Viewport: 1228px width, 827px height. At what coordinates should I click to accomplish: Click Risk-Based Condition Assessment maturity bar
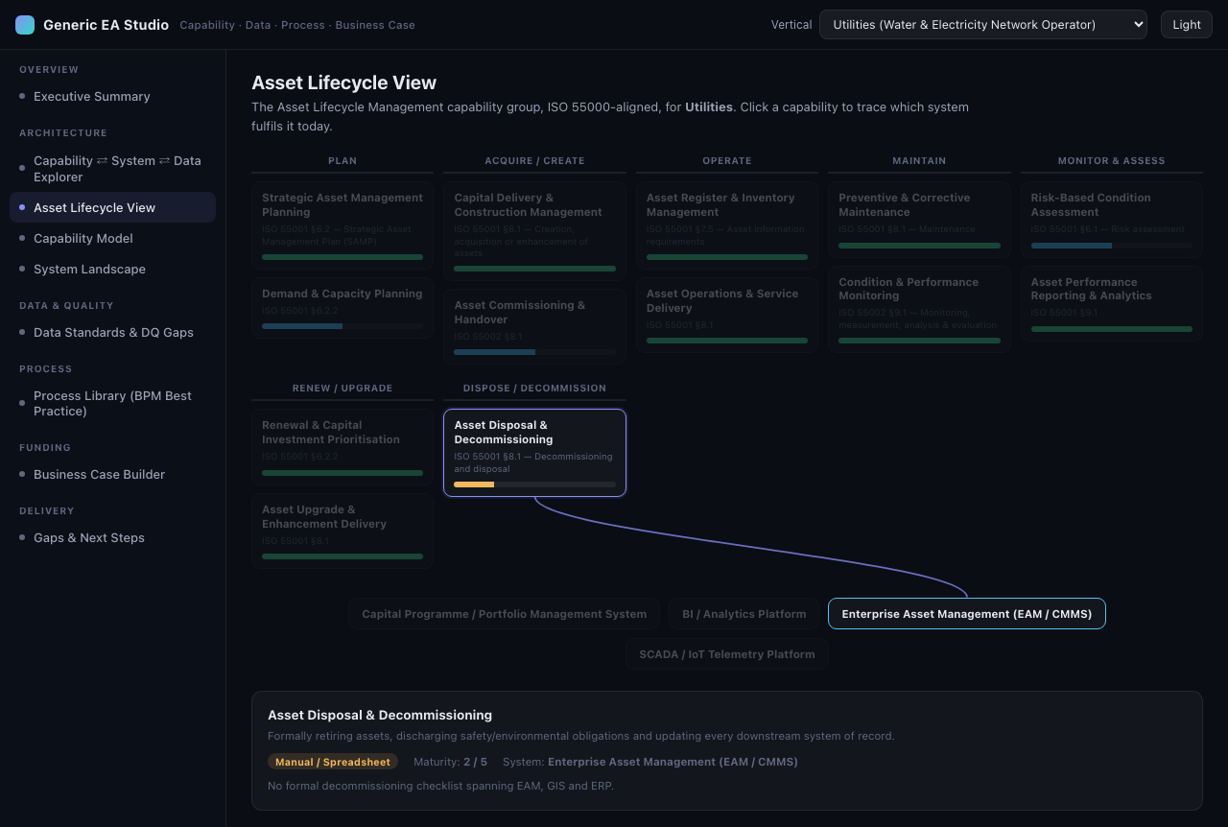1111,246
